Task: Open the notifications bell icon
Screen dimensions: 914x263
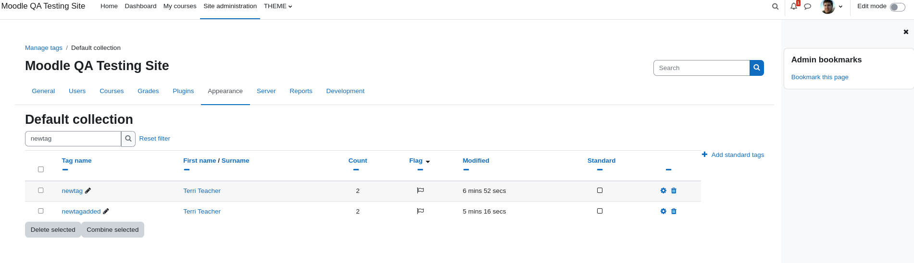Action: click(794, 6)
